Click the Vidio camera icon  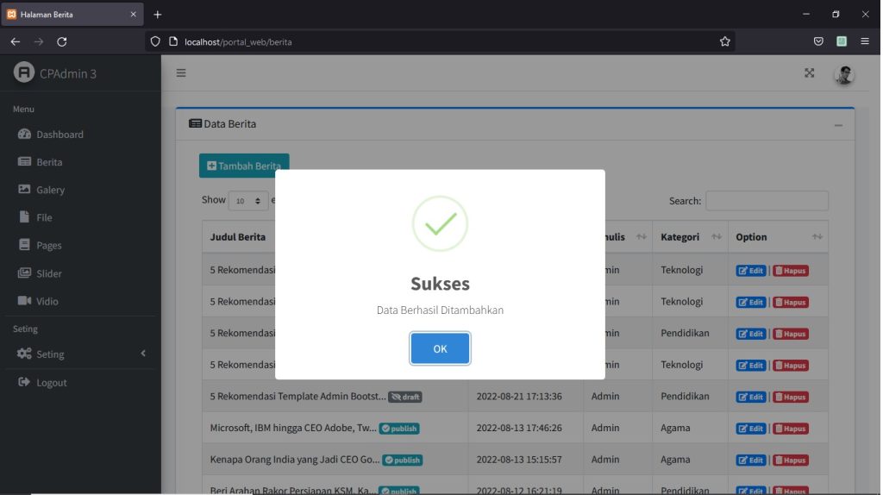pyautogui.click(x=24, y=301)
